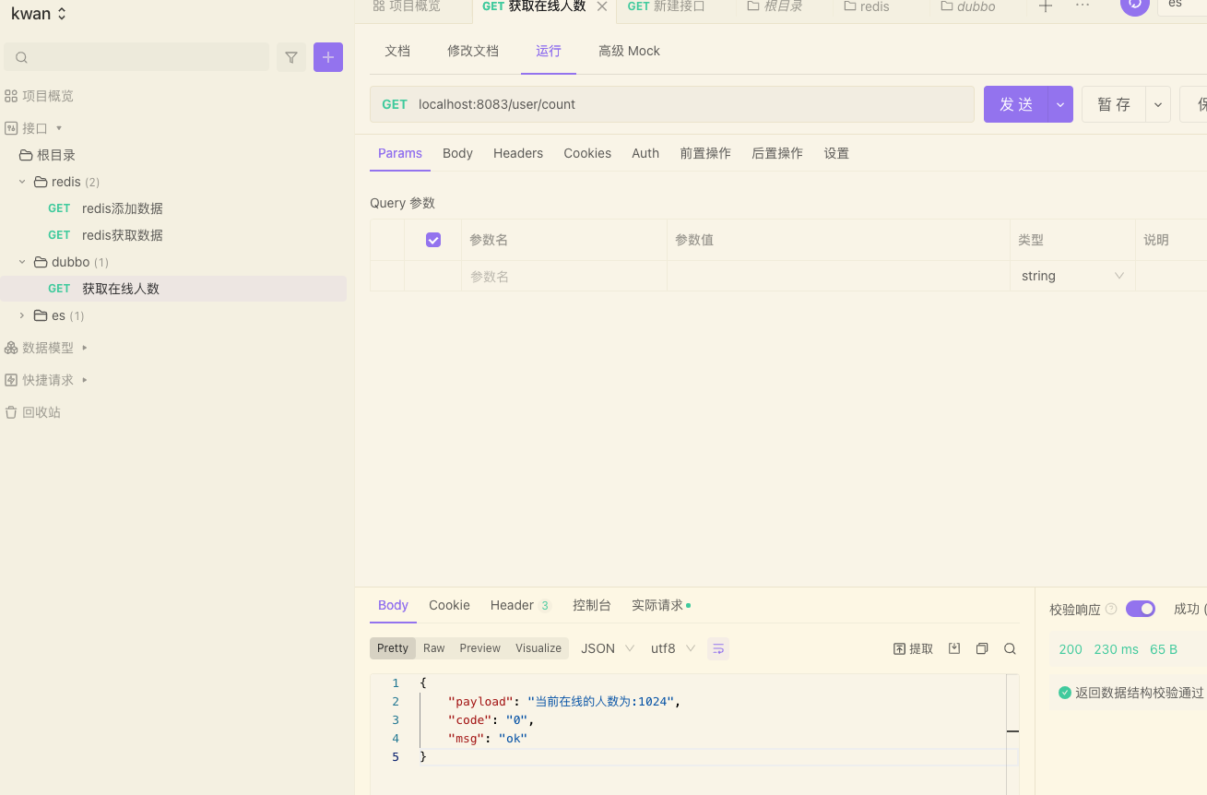This screenshot has width=1207, height=795.
Task: Click the 发送 send button
Action: pos(1016,104)
